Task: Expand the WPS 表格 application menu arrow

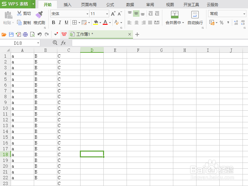Action: tap(33, 4)
